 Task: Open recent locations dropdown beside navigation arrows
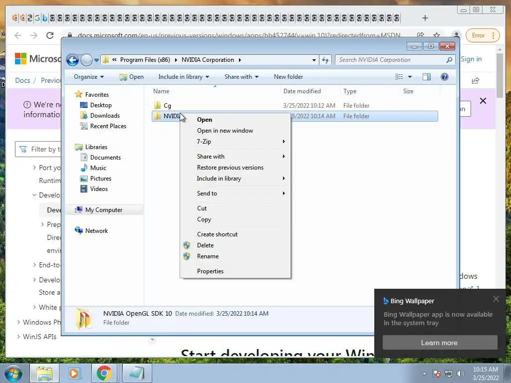[96, 60]
